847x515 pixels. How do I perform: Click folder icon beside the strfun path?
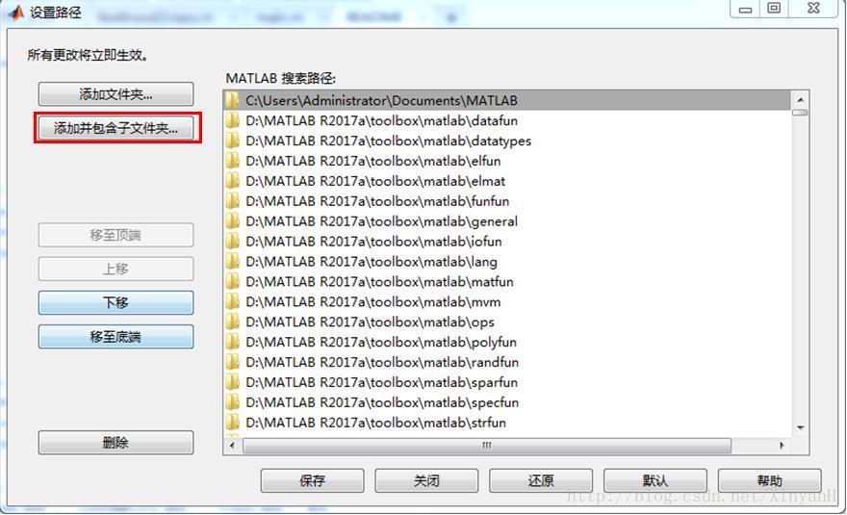point(233,423)
